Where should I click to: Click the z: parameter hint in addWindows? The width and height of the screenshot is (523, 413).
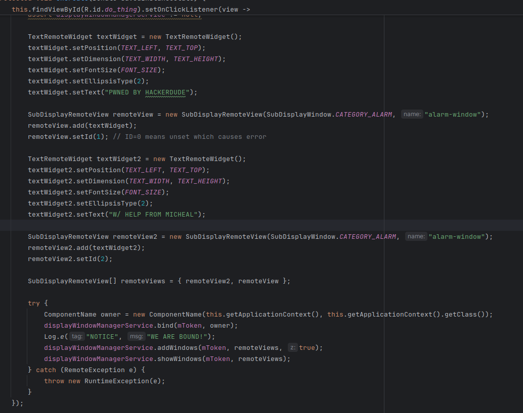coord(292,348)
